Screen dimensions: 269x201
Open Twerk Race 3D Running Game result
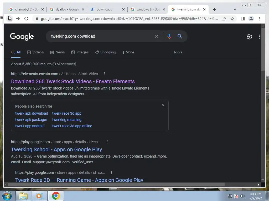click(x=79, y=180)
